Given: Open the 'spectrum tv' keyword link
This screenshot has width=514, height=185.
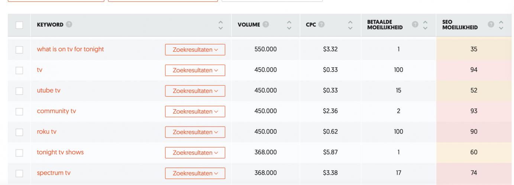Looking at the screenshot, I should [x=54, y=173].
